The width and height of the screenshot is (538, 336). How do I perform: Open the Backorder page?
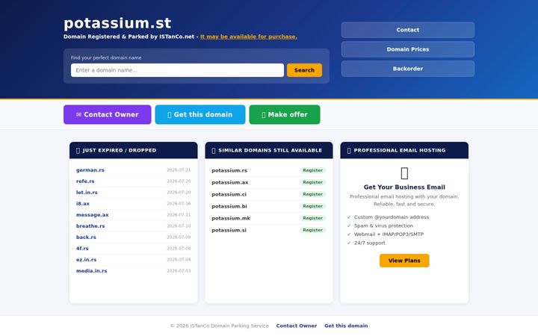click(408, 69)
